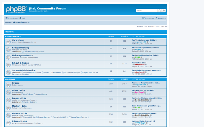Click the Mecker - Ecke forum status icon
Screen dimensions: 204x127
tap(8, 108)
